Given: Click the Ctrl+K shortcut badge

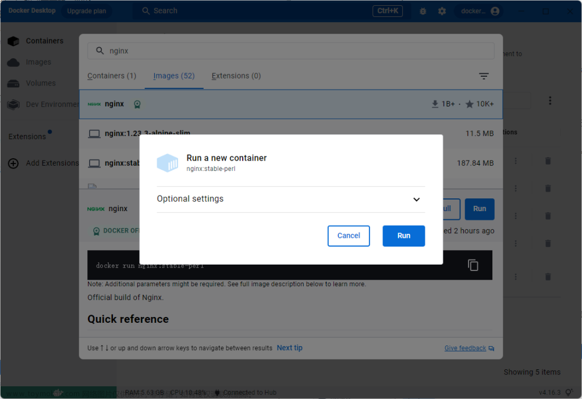Looking at the screenshot, I should 388,11.
